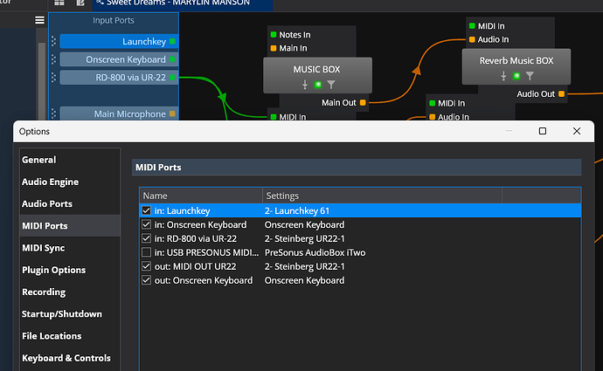Image resolution: width=603 pixels, height=371 pixels.
Task: Click the Reverb Music BOX down arrow icon
Action: coord(503,76)
